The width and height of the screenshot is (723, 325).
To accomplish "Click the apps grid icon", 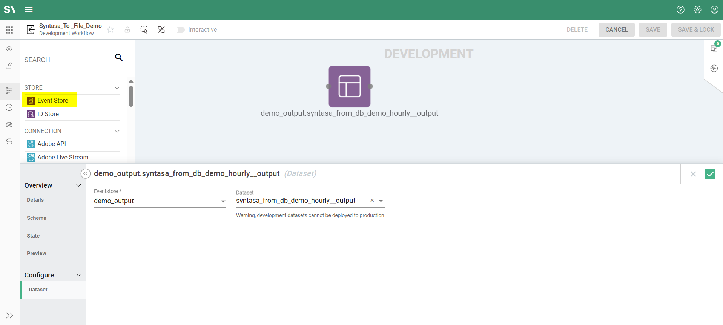I will [x=9, y=30].
